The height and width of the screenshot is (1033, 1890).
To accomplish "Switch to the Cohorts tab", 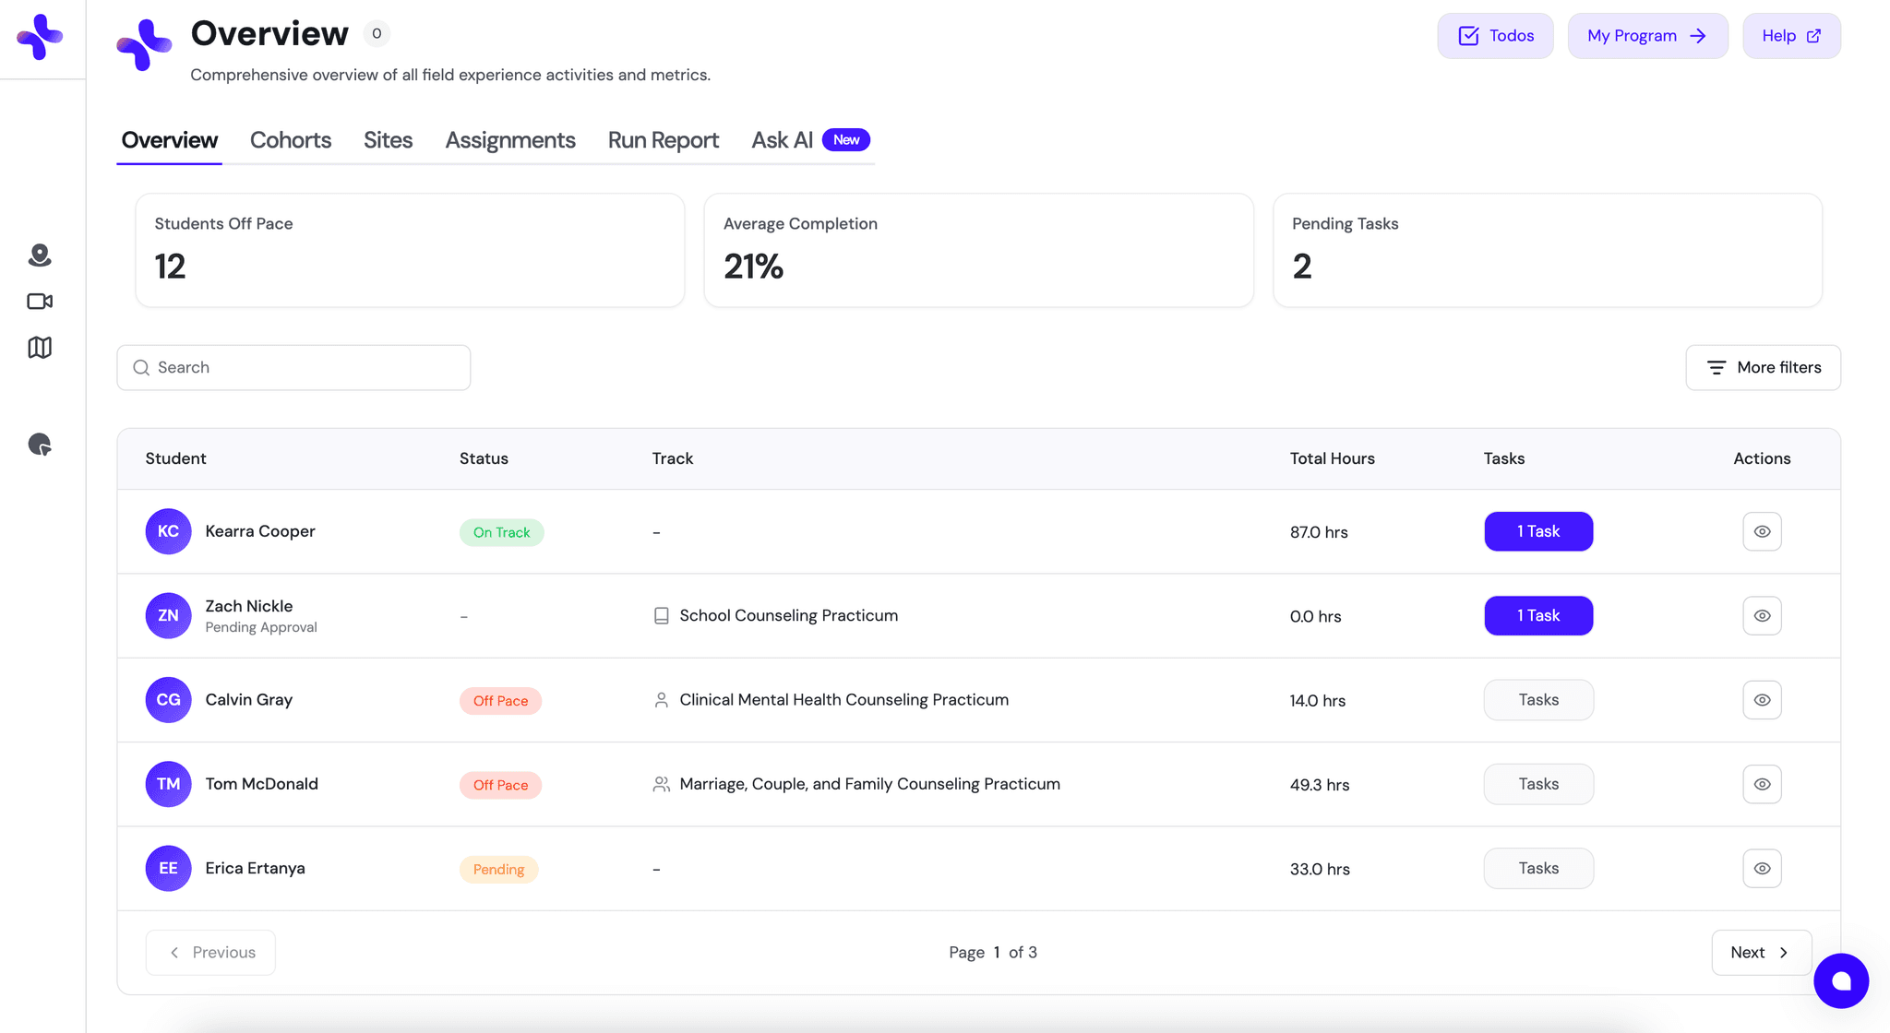I will click(291, 140).
